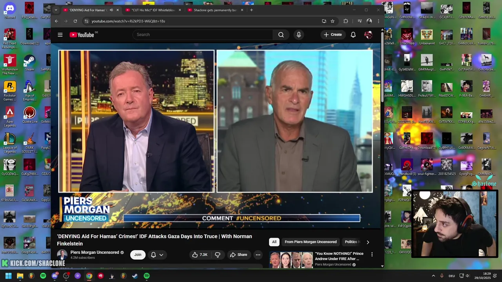Viewport: 502px width, 282px height.
Task: Click the Create button
Action: click(333, 35)
